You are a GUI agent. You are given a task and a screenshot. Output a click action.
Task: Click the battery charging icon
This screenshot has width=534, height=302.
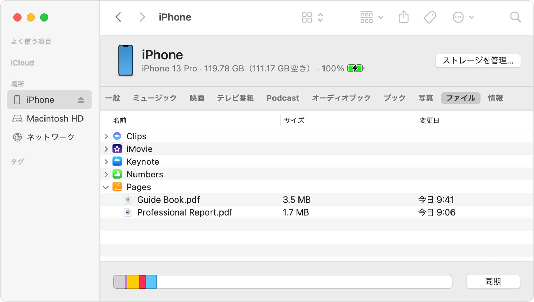click(x=356, y=68)
